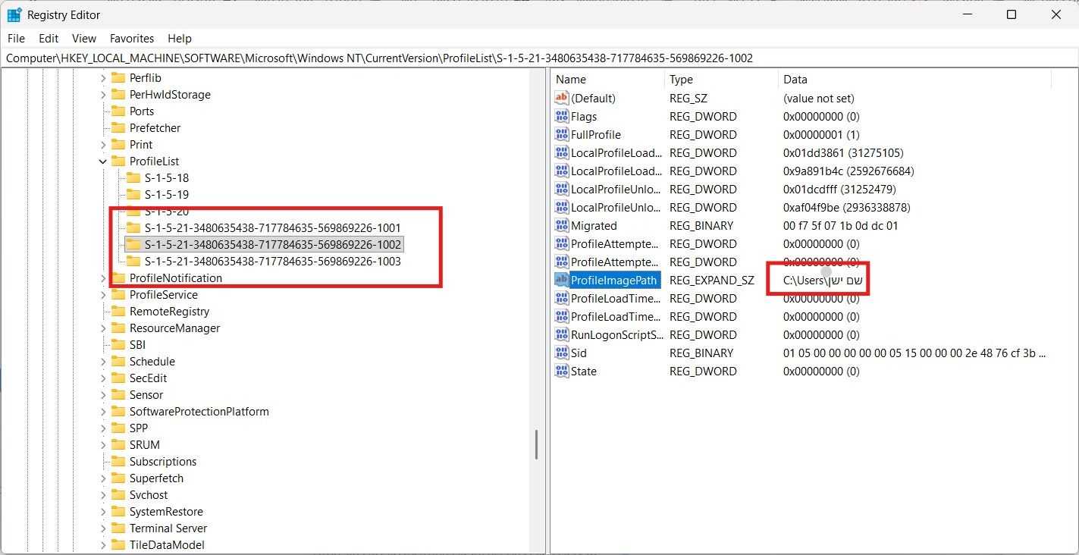Click the binary icon of Migrated value
1079x555 pixels.
coord(562,225)
